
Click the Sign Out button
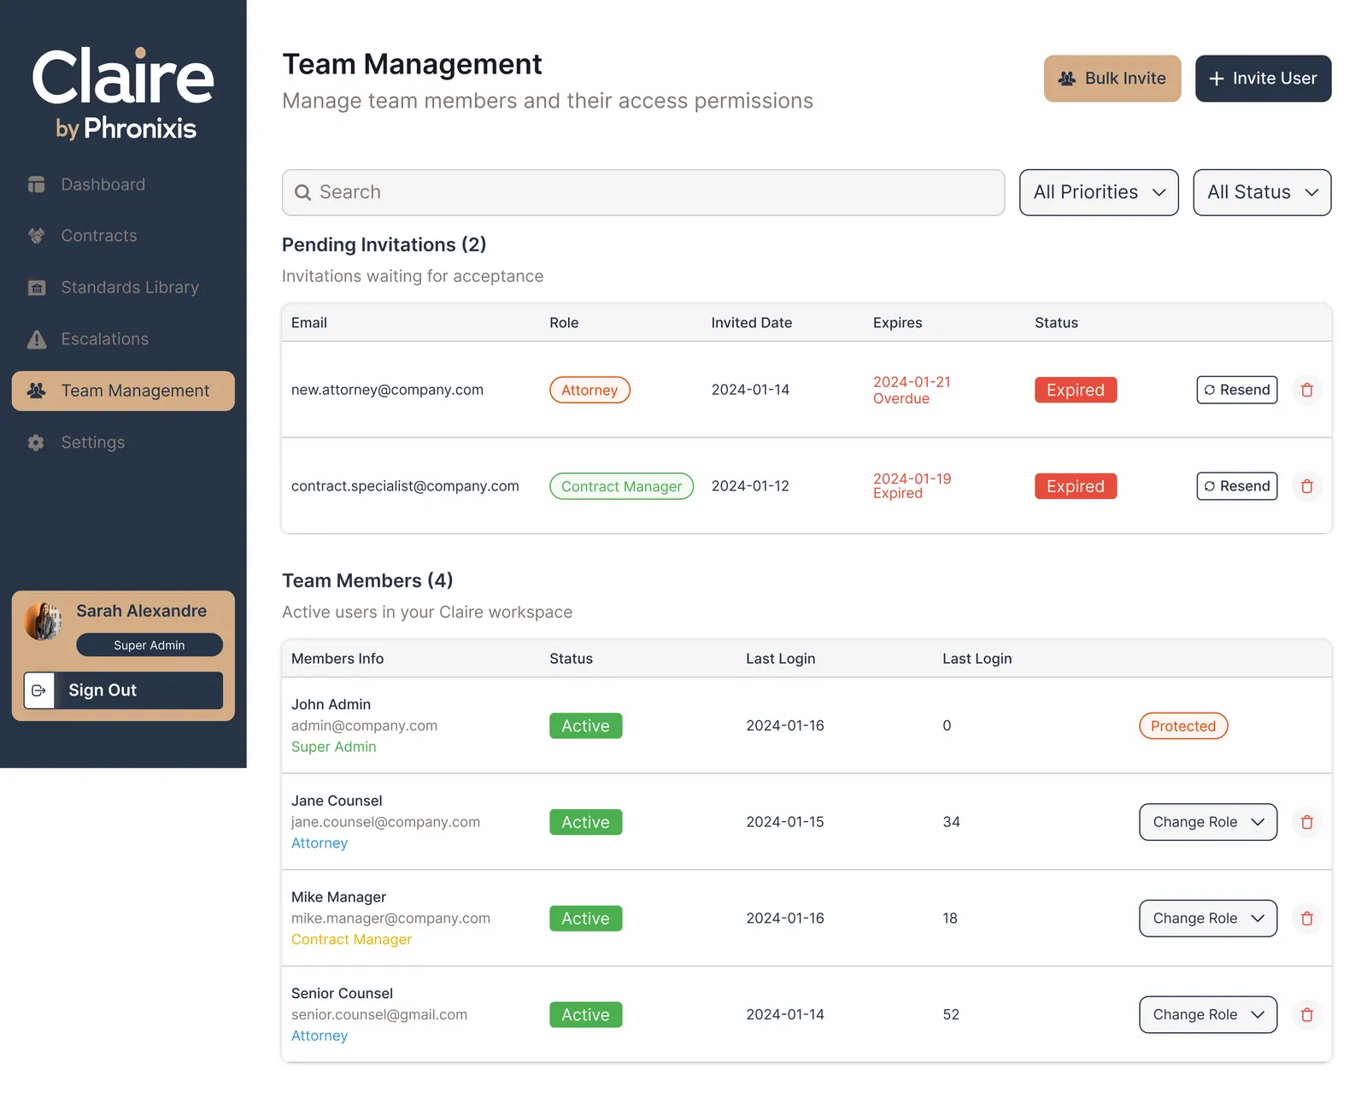click(x=123, y=690)
